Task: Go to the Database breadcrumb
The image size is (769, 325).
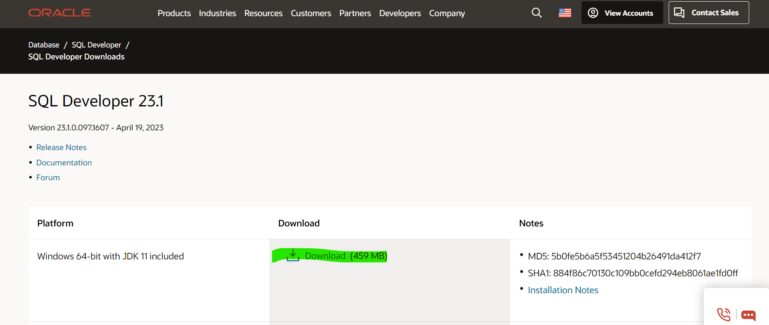Action: pos(44,45)
